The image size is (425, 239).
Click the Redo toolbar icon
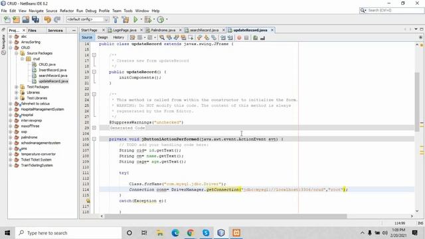click(57, 19)
